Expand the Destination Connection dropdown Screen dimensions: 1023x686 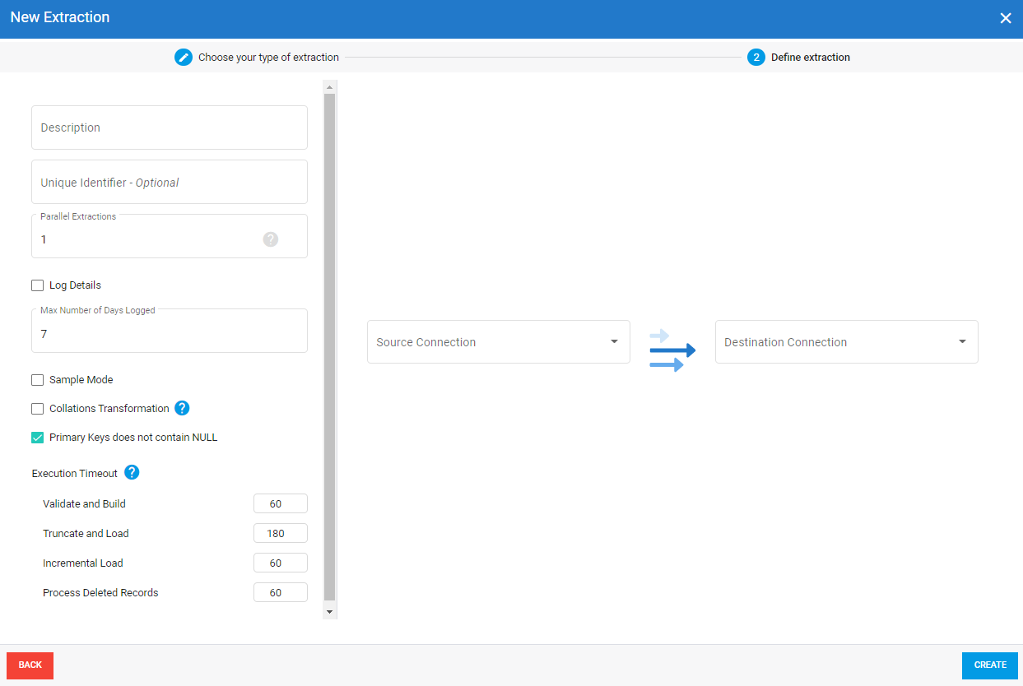click(846, 342)
